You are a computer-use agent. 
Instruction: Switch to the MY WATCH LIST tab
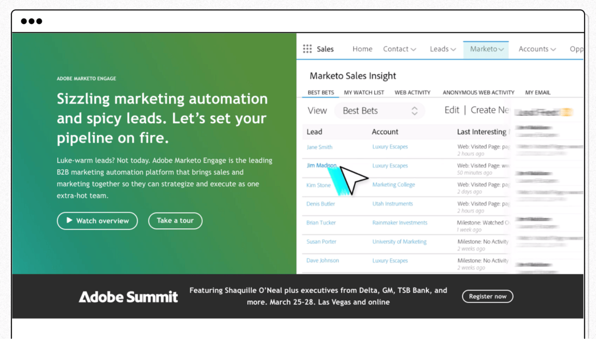pyautogui.click(x=364, y=92)
